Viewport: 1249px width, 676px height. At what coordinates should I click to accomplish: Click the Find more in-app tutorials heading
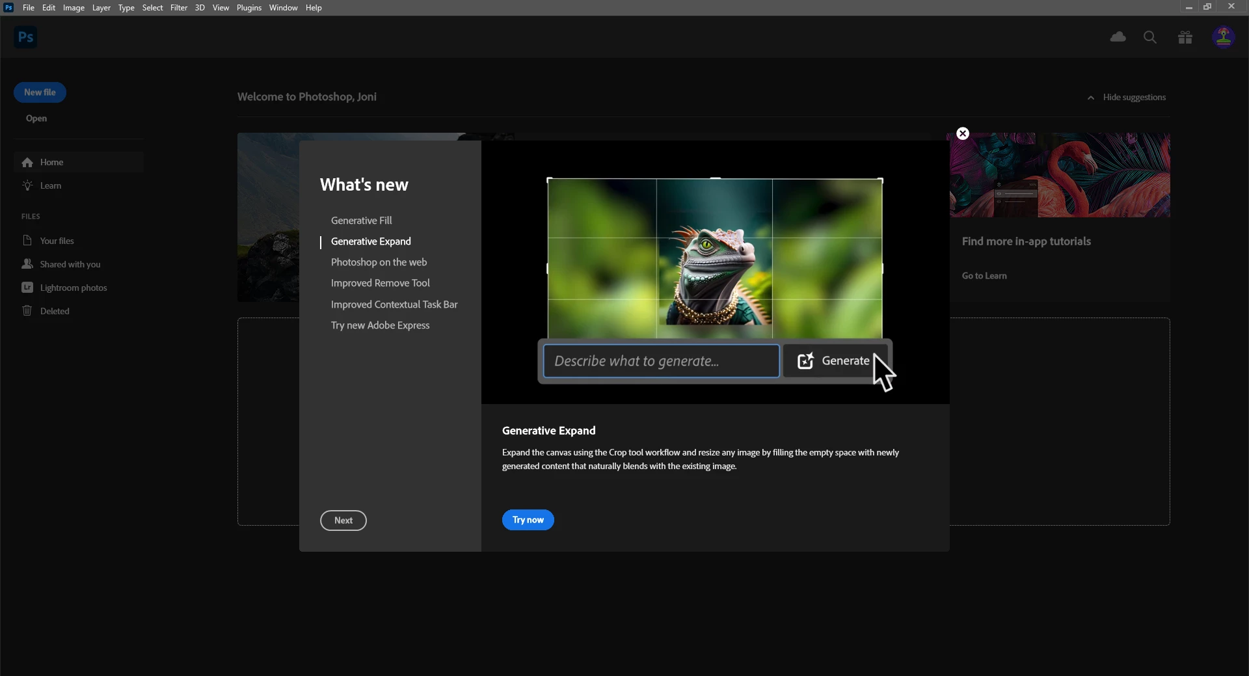[x=1026, y=241]
